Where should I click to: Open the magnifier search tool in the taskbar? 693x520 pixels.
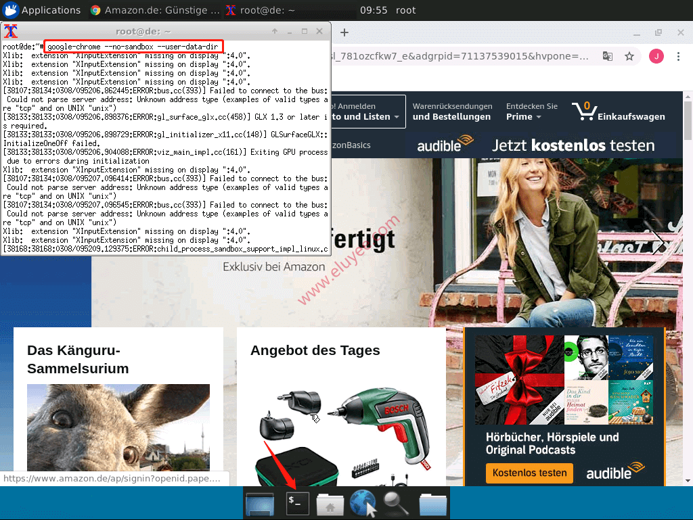[x=395, y=503]
